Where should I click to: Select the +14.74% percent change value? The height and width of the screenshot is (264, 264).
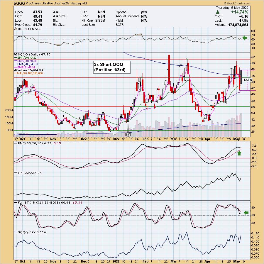click(240, 12)
